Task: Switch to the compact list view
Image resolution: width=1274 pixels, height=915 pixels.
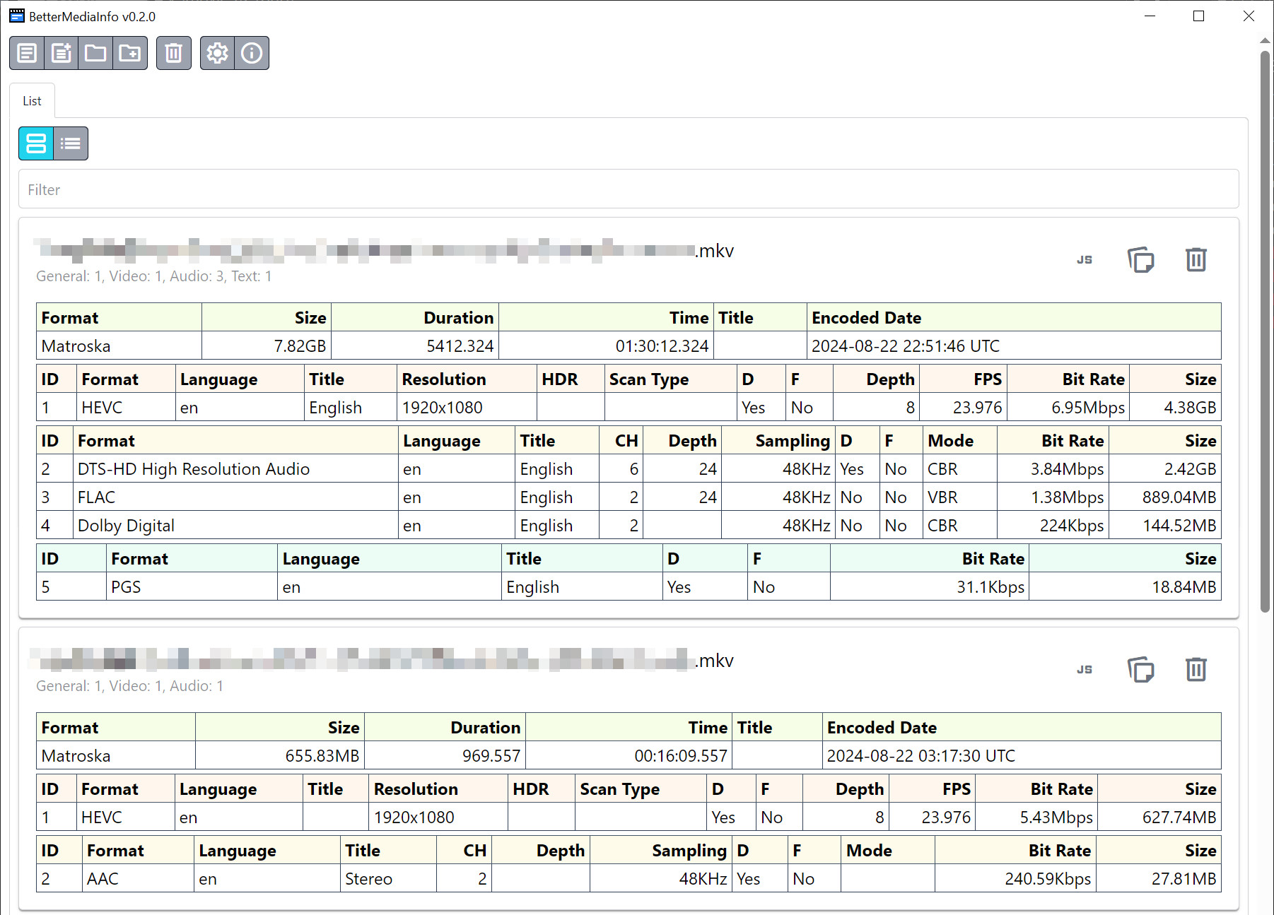Action: click(x=71, y=143)
